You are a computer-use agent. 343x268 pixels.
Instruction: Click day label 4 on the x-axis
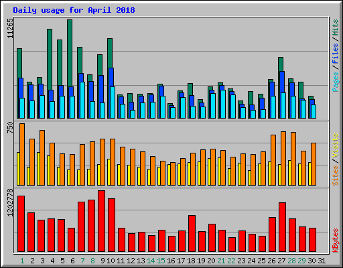pyautogui.click(x=52, y=261)
